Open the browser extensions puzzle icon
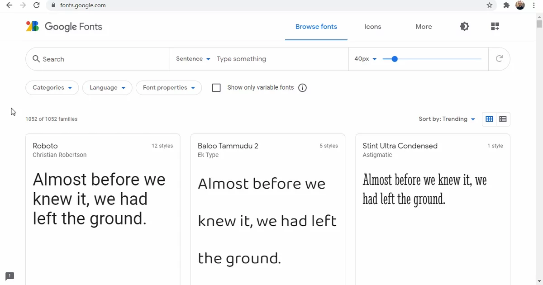 coord(506,5)
